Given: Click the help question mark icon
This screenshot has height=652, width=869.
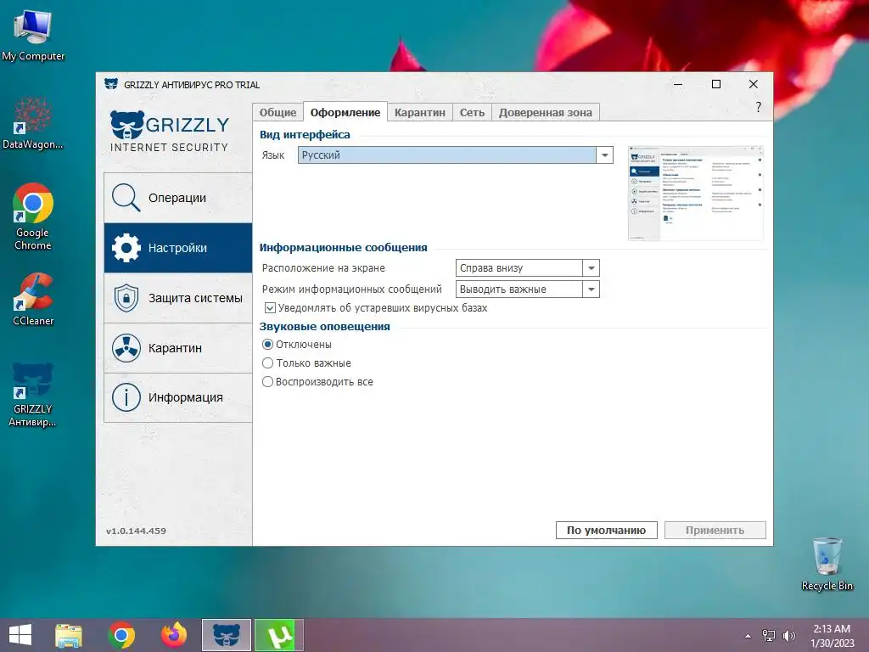Looking at the screenshot, I should click(x=758, y=107).
